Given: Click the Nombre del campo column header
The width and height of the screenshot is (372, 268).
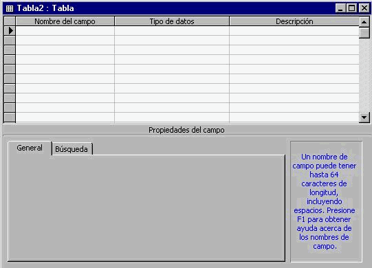Looking at the screenshot, I should (x=65, y=21).
